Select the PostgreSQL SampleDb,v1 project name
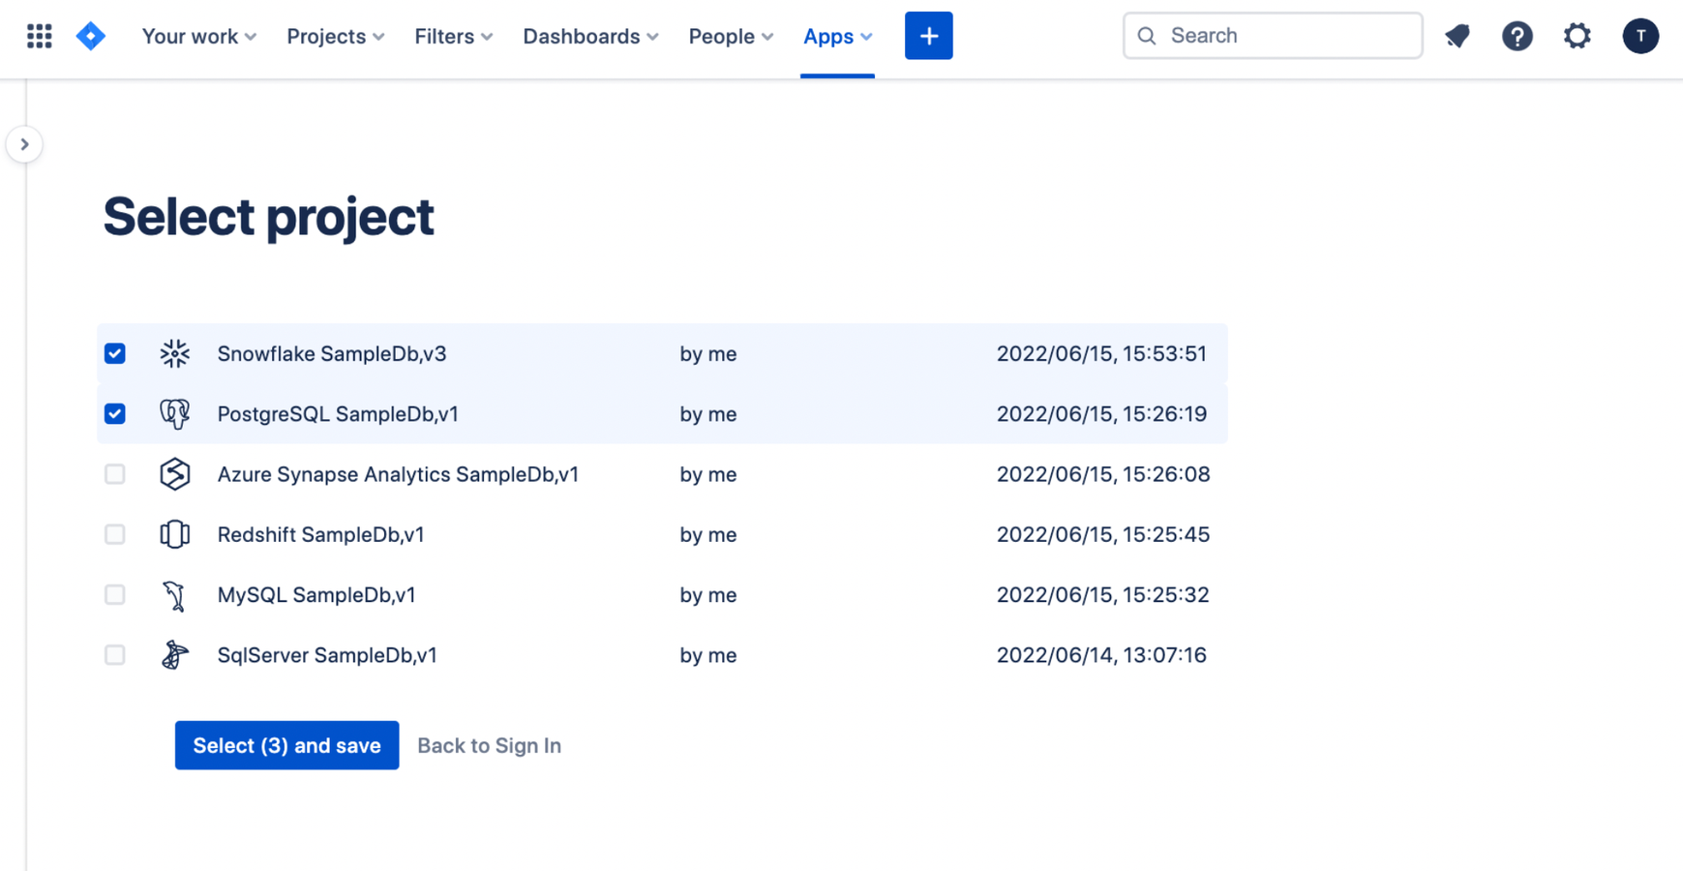The width and height of the screenshot is (1683, 871). coord(338,414)
